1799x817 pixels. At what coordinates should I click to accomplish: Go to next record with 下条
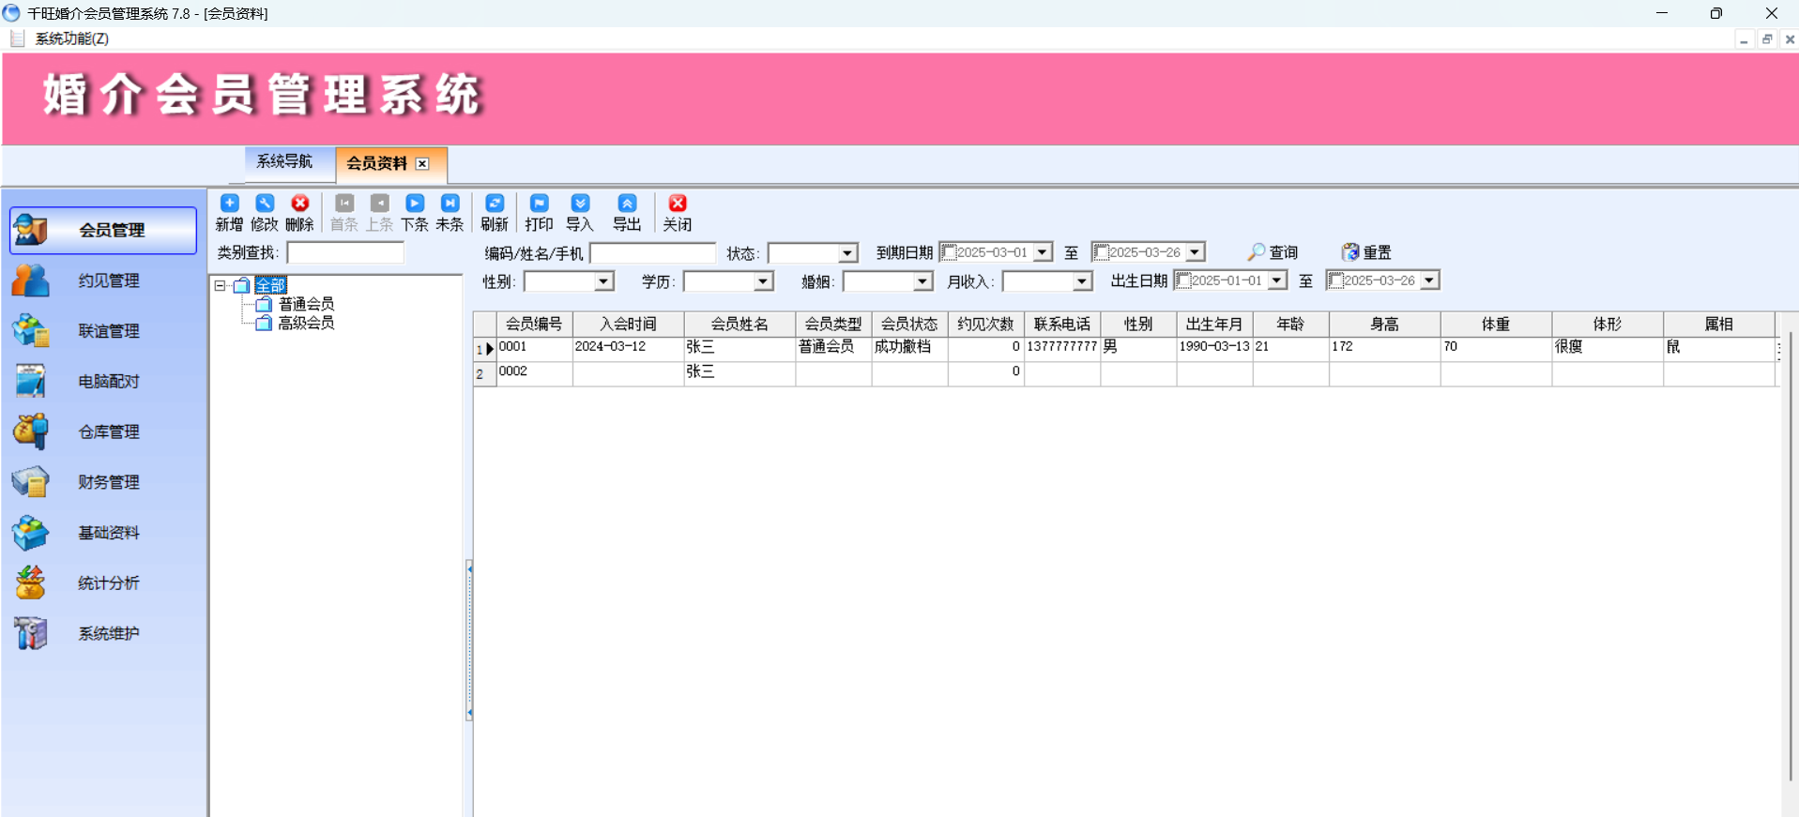(x=415, y=212)
